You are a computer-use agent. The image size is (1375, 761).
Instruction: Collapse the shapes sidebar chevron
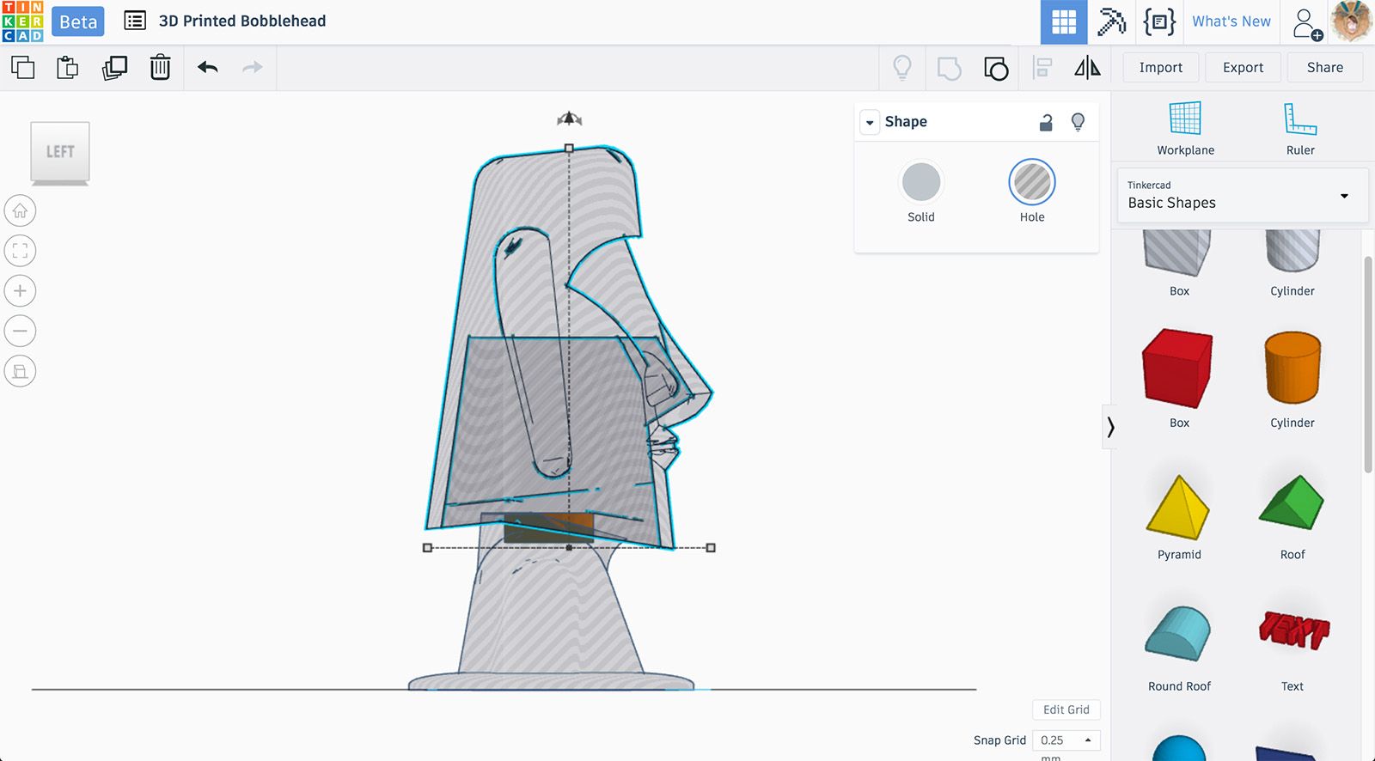1110,427
